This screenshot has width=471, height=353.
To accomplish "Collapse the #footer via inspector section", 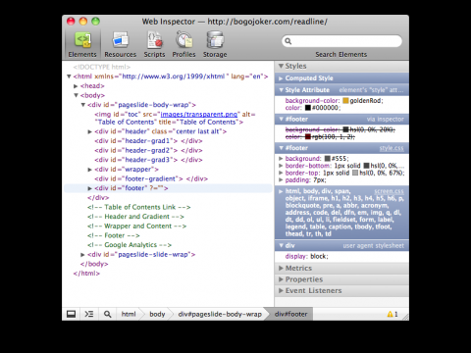I will click(281, 119).
